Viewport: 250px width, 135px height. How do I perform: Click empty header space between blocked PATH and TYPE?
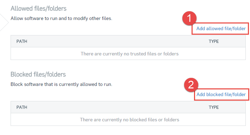[x=118, y=107]
